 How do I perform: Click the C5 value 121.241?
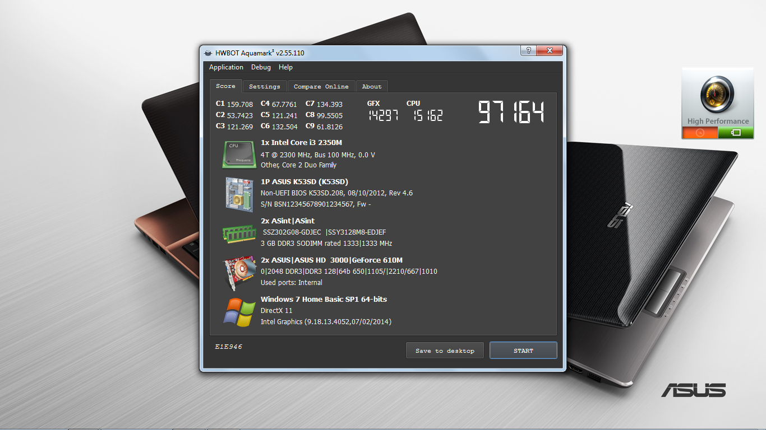(285, 115)
